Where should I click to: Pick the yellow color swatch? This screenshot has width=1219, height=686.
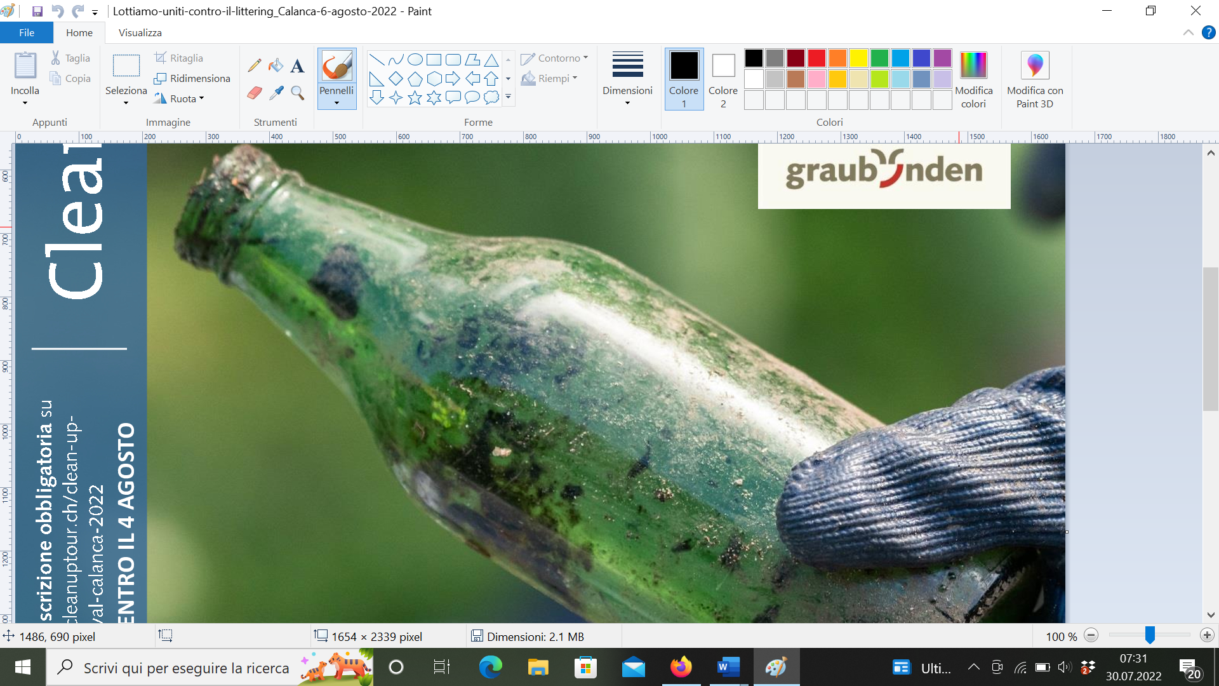[858, 58]
